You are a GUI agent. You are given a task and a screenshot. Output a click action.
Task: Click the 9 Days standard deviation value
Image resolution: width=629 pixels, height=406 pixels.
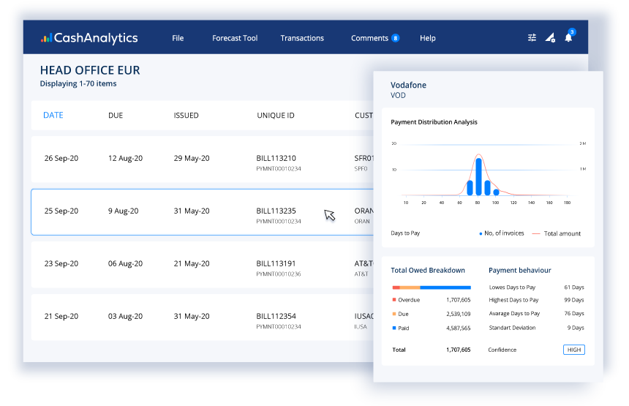(576, 328)
